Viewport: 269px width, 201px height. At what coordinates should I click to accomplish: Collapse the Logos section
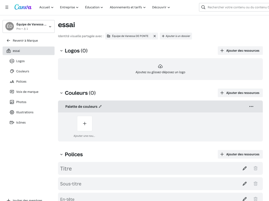[x=61, y=50]
